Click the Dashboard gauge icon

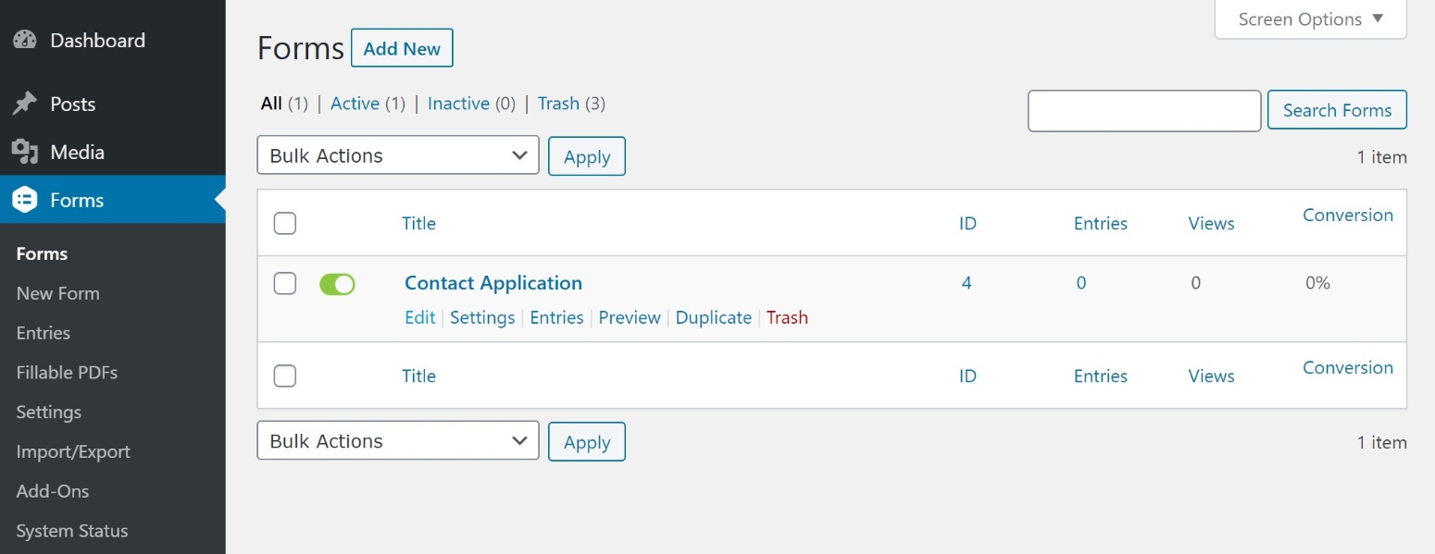tap(25, 41)
